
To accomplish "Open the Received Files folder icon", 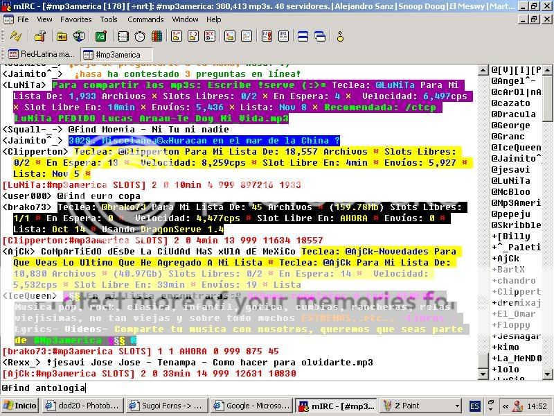I will click(230, 36).
